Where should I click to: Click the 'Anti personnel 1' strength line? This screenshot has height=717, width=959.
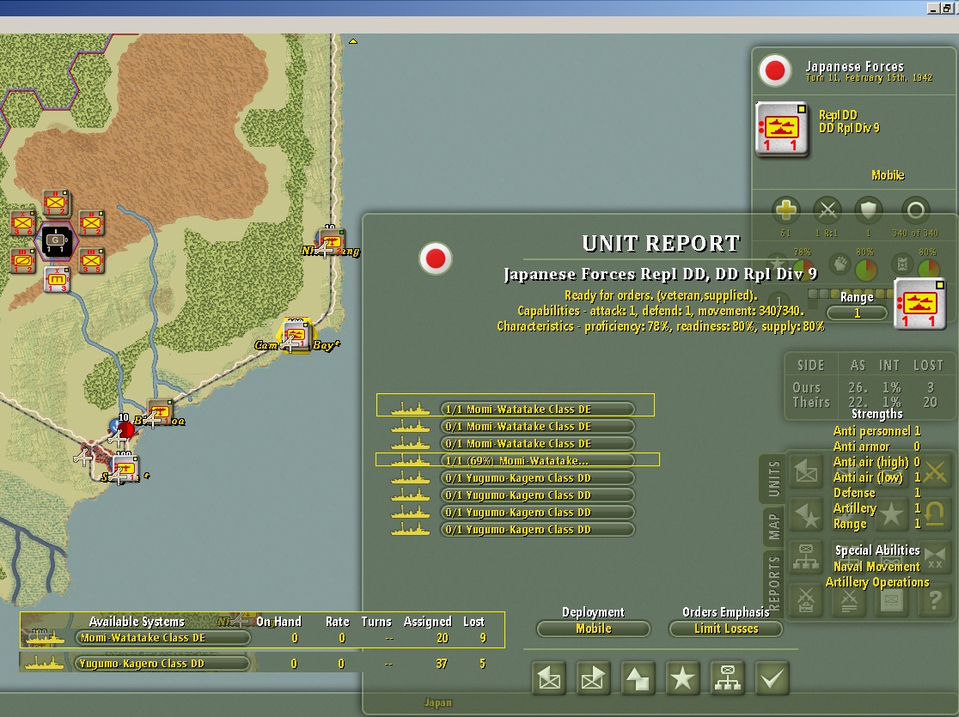[x=877, y=431]
